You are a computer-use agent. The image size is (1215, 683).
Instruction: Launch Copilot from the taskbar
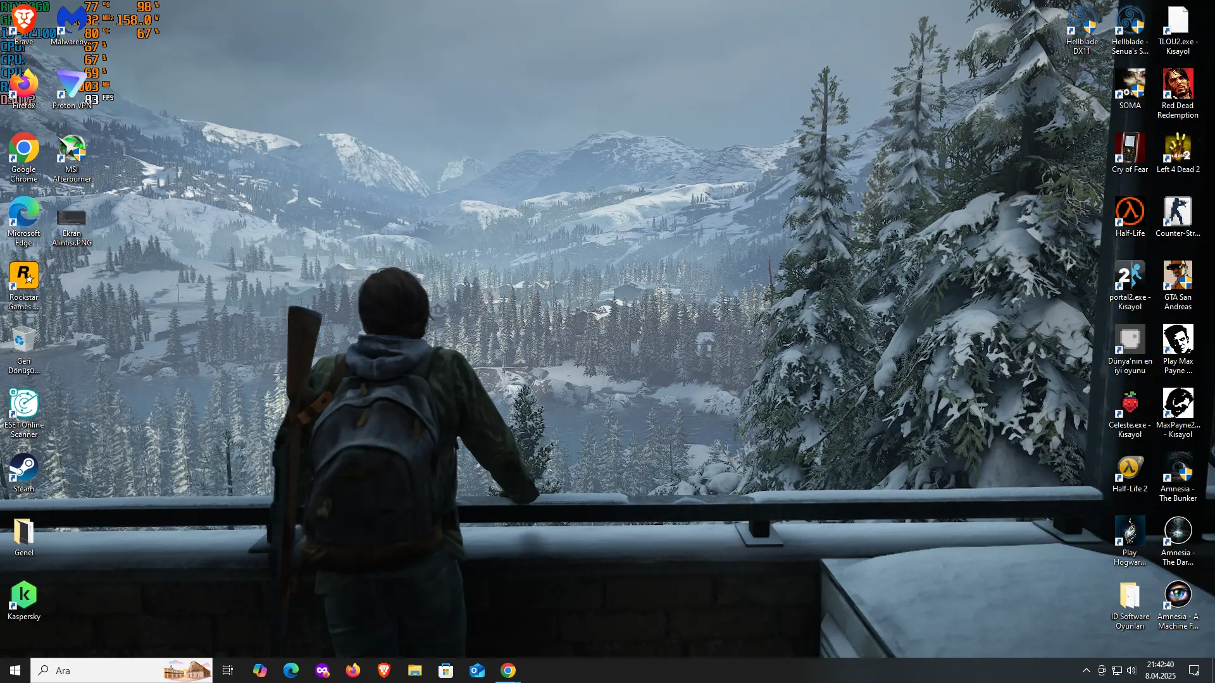(x=259, y=670)
